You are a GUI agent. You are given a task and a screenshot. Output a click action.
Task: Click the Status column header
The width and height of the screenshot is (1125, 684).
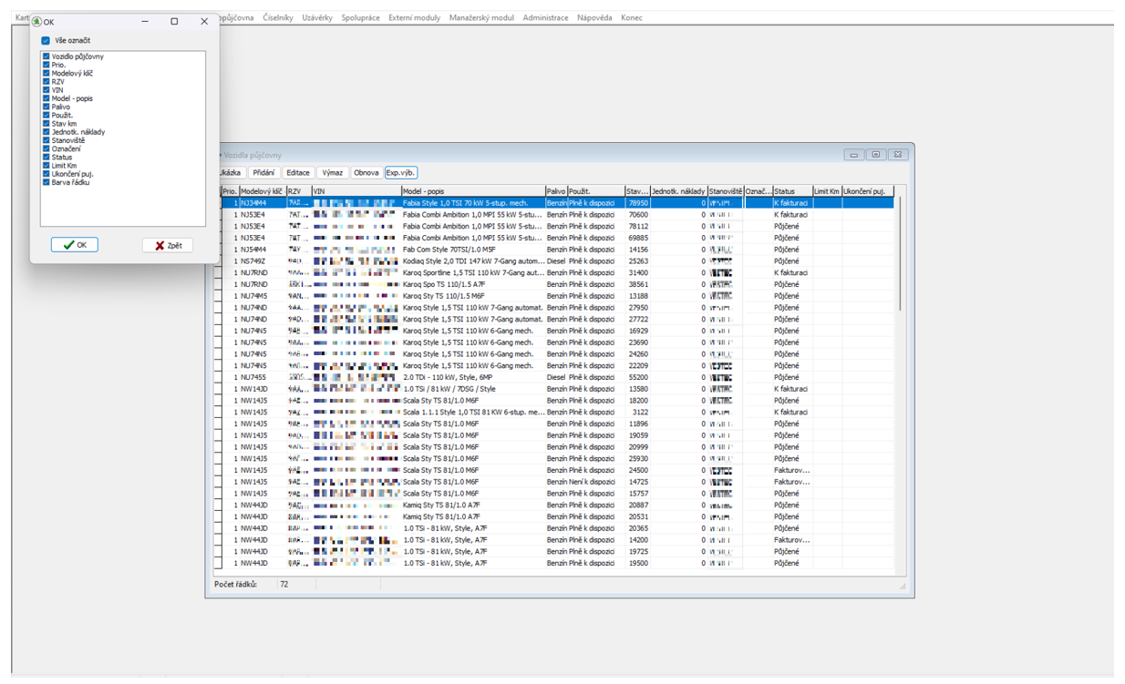pos(791,191)
